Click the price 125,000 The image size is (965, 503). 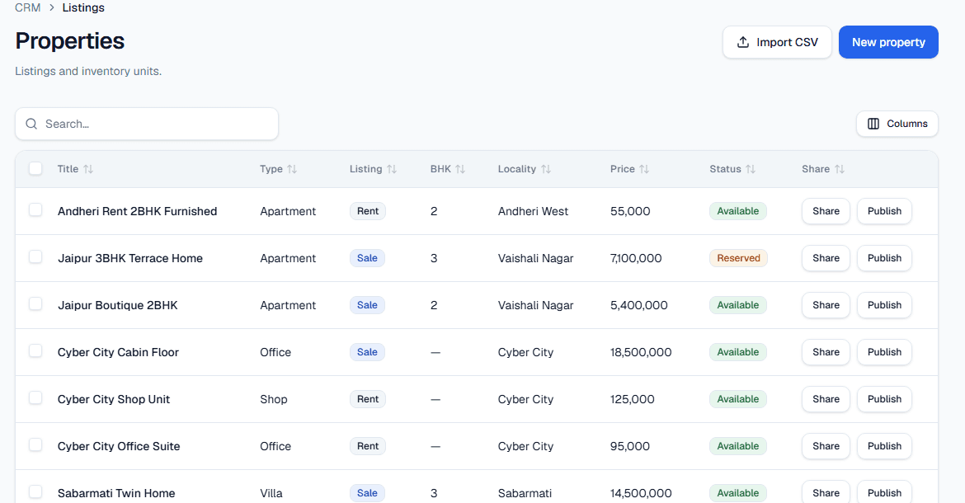[632, 399]
